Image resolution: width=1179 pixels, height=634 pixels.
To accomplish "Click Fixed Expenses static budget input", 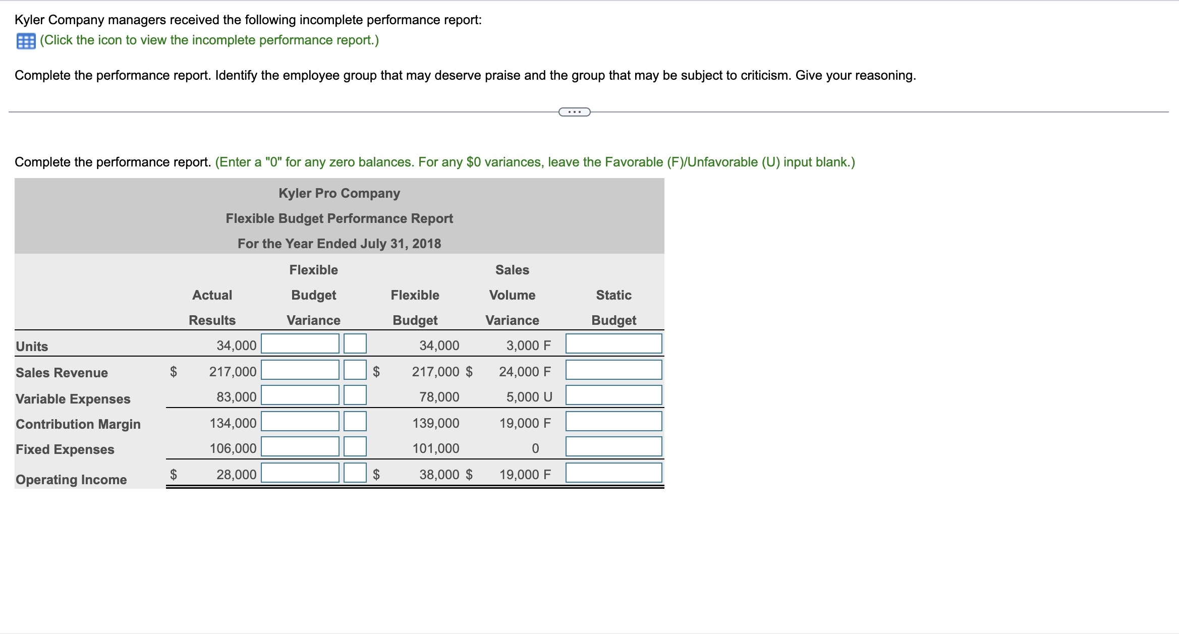I will pyautogui.click(x=614, y=447).
